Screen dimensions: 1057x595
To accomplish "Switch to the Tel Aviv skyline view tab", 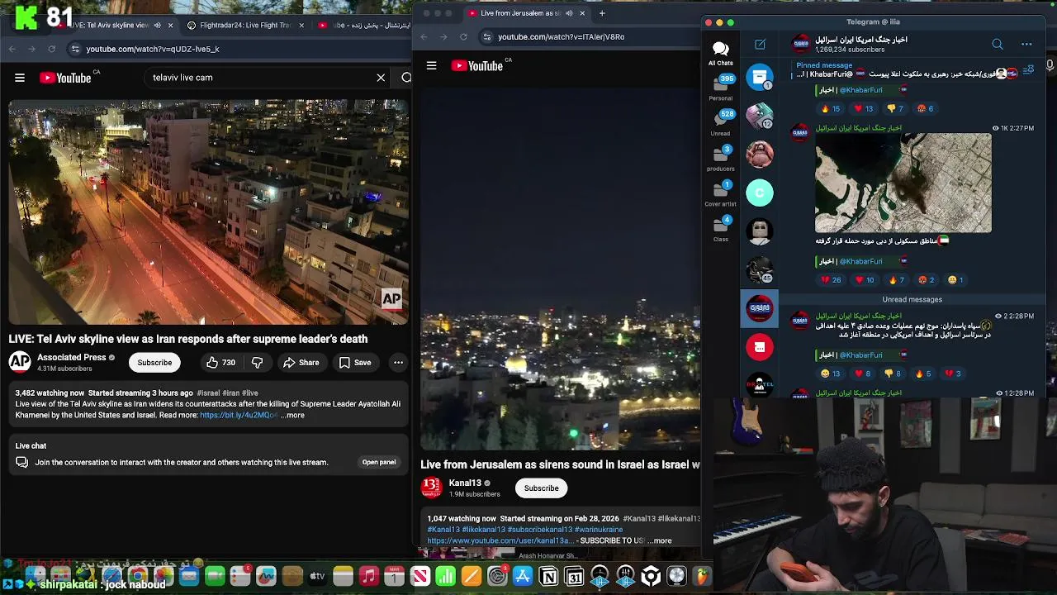I will (111, 26).
